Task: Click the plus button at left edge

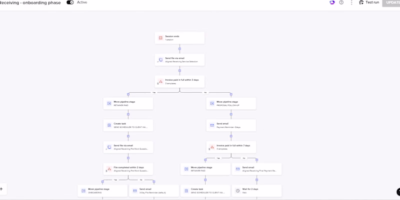Action: click(1, 189)
